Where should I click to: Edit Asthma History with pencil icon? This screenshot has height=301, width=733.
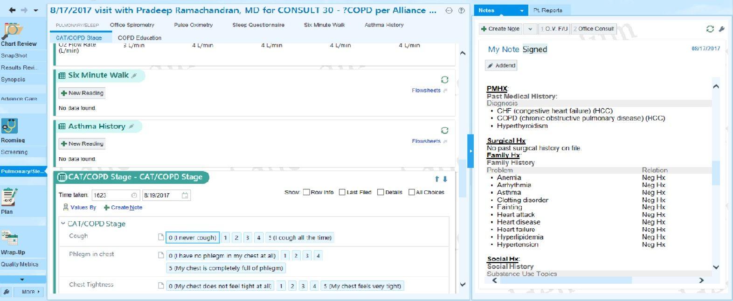click(x=132, y=126)
